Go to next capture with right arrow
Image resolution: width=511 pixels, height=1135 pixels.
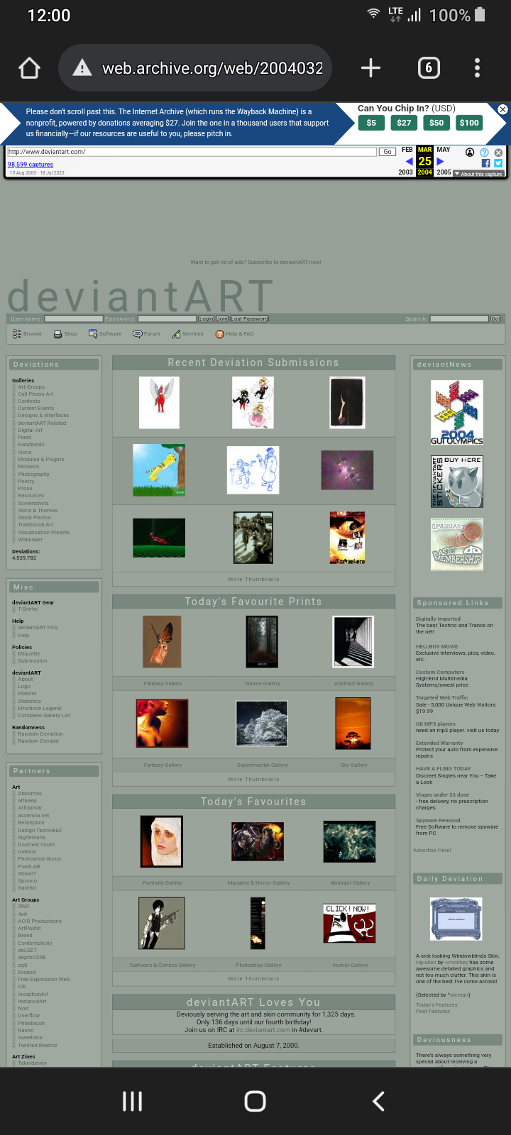[440, 162]
